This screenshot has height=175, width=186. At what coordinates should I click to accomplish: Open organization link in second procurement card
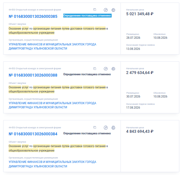pos(52,105)
